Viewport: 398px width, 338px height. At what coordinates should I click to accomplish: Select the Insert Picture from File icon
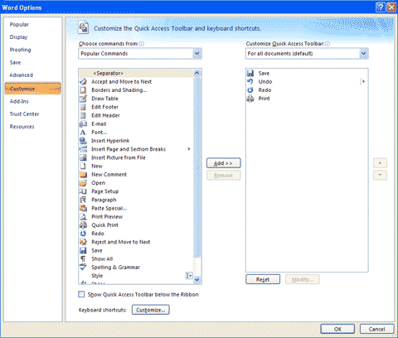pos(83,157)
